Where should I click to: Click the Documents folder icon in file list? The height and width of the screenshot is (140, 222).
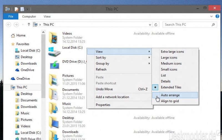pos(54,94)
